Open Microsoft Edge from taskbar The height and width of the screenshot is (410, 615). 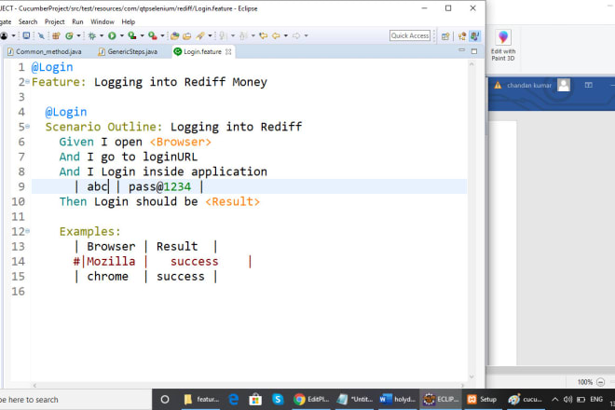tap(234, 400)
